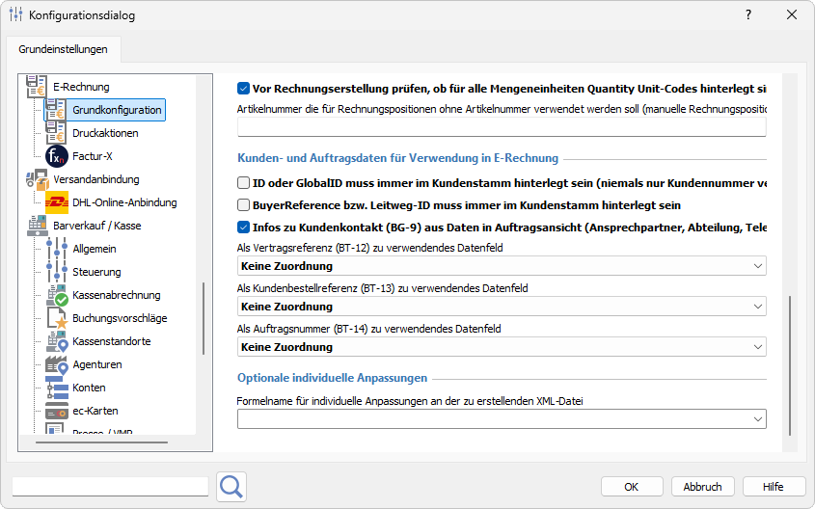Open Vertragsreferenz (BT-12) dropdown
This screenshot has width=815, height=509.
502,266
